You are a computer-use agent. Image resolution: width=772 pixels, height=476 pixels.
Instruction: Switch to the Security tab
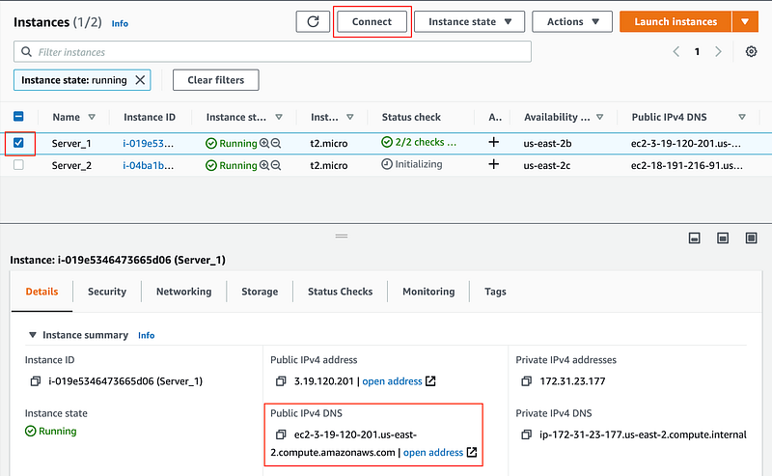[x=107, y=292]
